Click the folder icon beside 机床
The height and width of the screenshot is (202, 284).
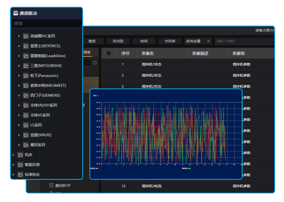tap(20, 155)
